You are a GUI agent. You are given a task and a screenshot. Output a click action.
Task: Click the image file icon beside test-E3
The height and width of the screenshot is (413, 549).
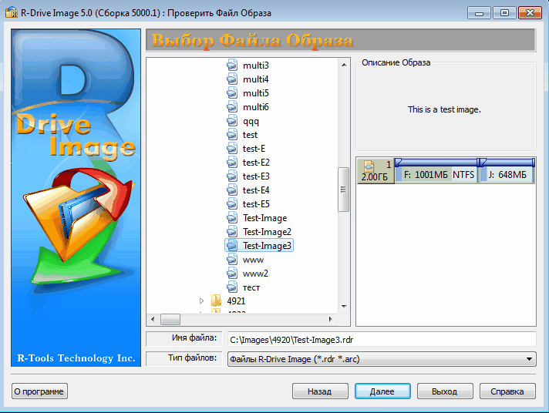[x=232, y=176]
